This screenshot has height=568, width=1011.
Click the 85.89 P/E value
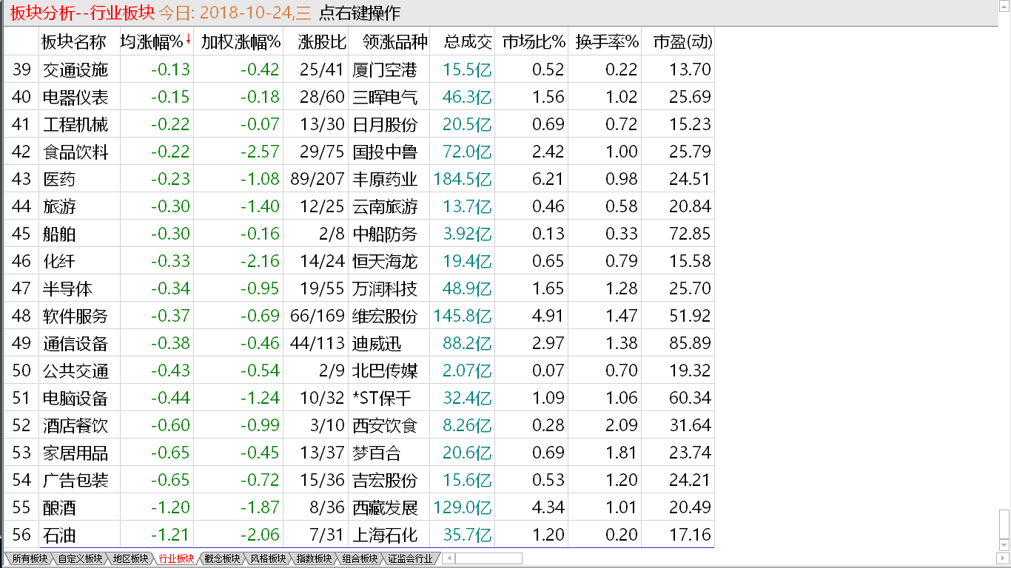click(x=690, y=343)
